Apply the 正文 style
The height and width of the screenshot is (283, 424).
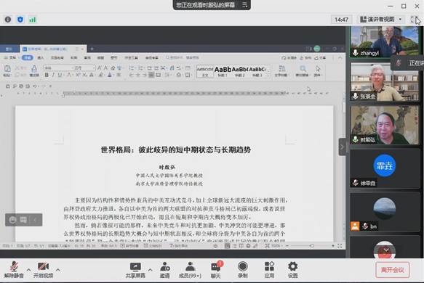[x=204, y=72]
